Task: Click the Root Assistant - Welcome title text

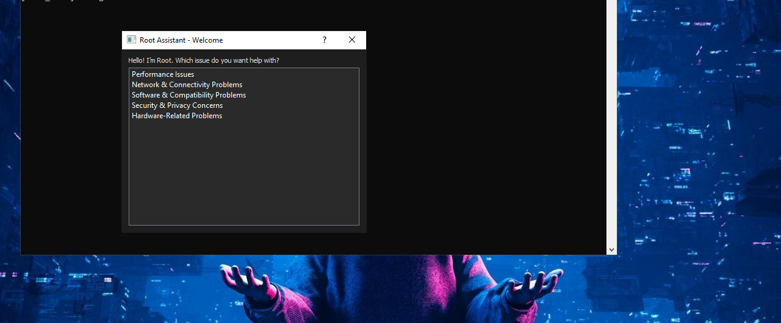Action: 181,40
